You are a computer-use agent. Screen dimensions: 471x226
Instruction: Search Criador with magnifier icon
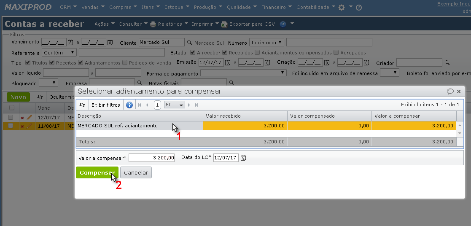pyautogui.click(x=447, y=63)
